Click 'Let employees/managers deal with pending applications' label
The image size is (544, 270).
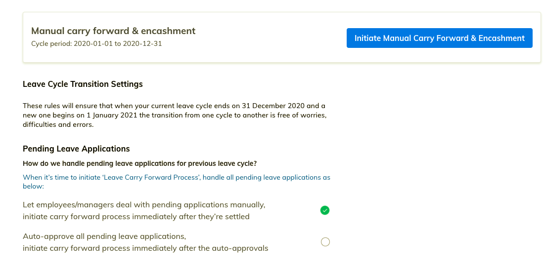144,205
